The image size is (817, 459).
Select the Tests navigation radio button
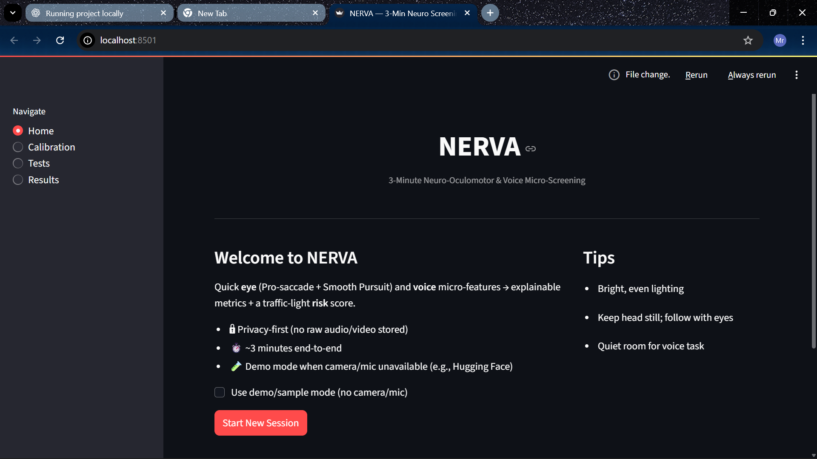[18, 163]
